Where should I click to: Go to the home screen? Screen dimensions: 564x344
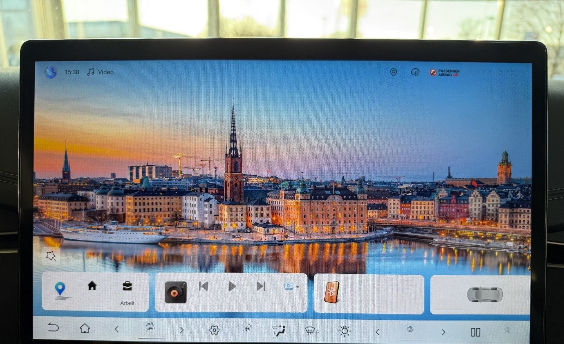point(85,328)
